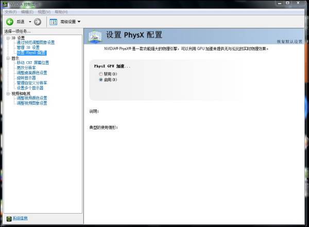Open 通过预览调整图像设置 link
The height and width of the screenshot is (227, 309).
click(x=36, y=42)
